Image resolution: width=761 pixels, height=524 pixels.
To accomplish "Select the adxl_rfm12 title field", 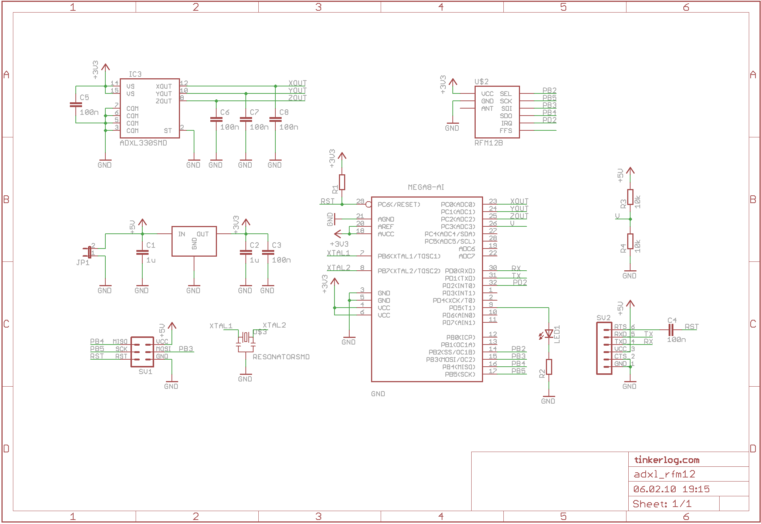I will [x=664, y=474].
